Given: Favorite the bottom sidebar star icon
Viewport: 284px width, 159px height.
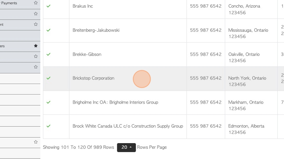Looking at the screenshot, I should tap(36, 142).
